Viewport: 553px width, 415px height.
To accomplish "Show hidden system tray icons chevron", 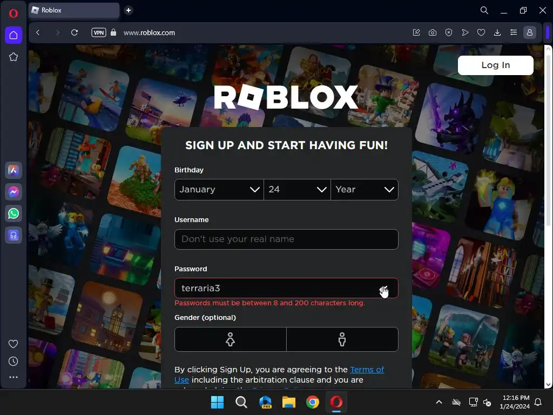I will (439, 402).
